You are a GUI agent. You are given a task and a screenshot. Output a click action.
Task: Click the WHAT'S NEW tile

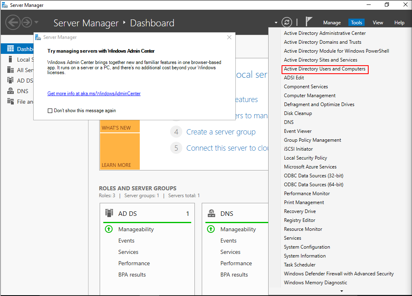click(120, 126)
